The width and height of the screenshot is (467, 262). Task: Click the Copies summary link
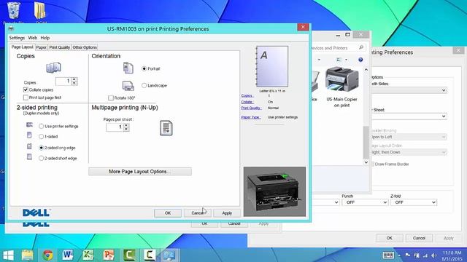(247, 95)
